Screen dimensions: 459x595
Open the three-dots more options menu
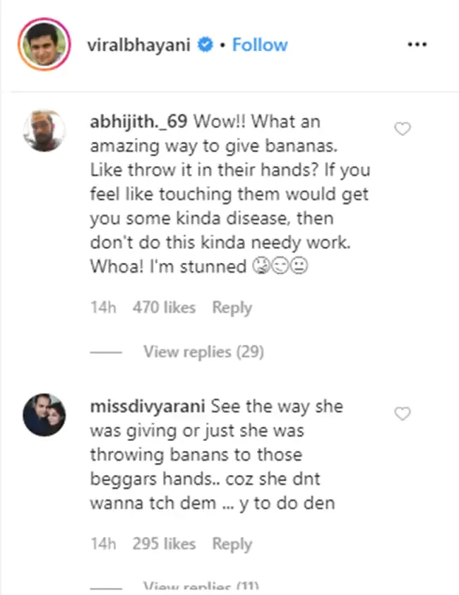[417, 45]
